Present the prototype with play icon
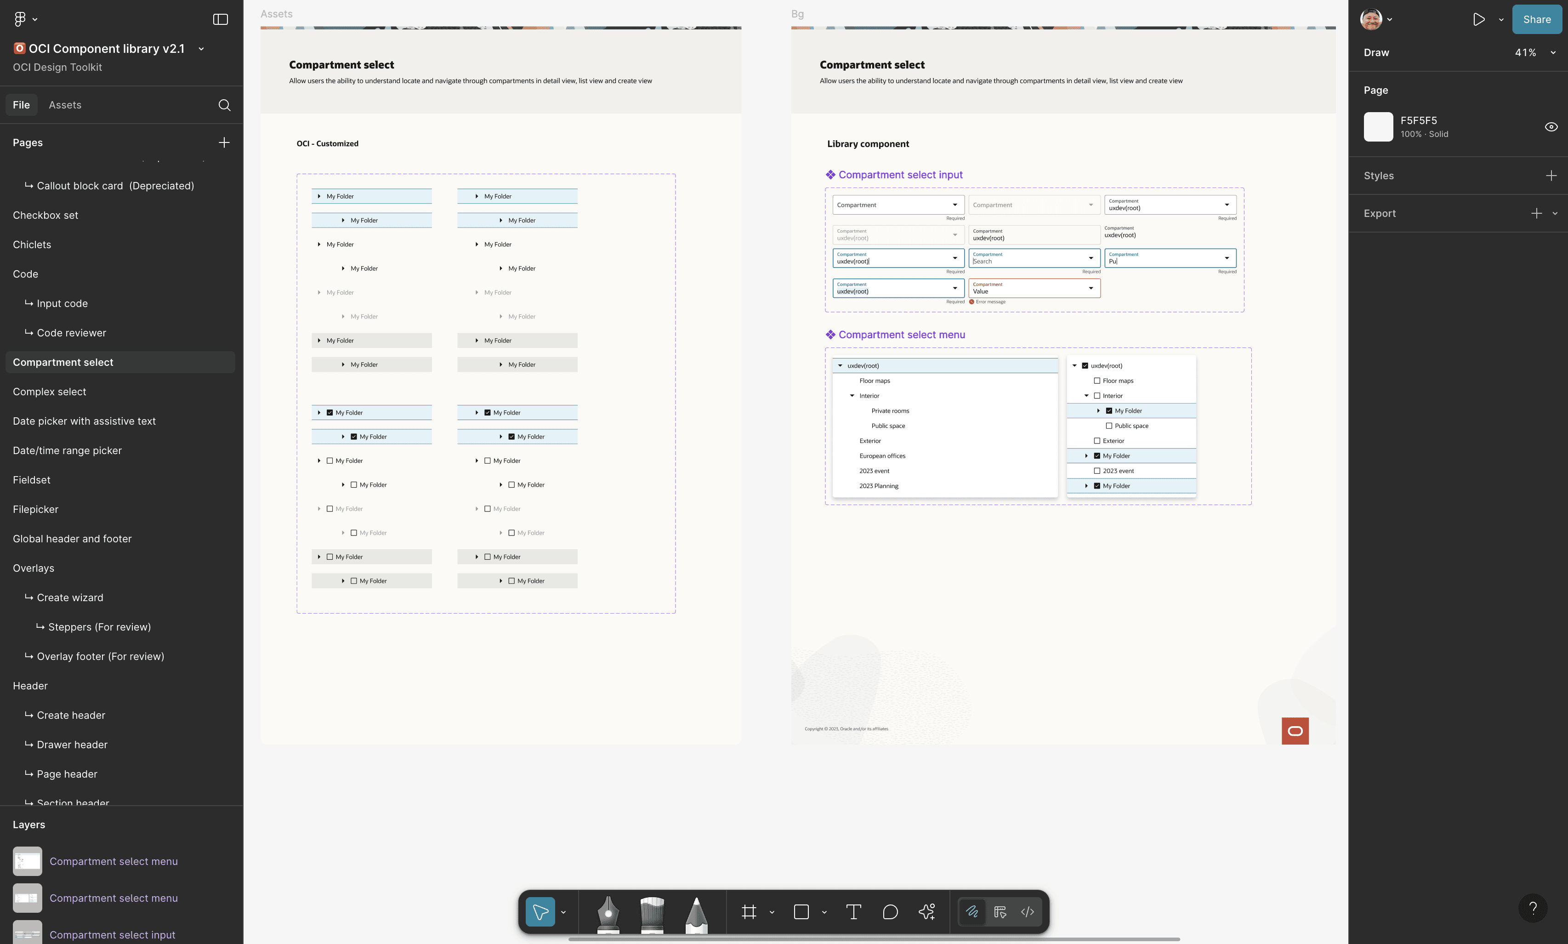1568x944 pixels. [x=1479, y=20]
